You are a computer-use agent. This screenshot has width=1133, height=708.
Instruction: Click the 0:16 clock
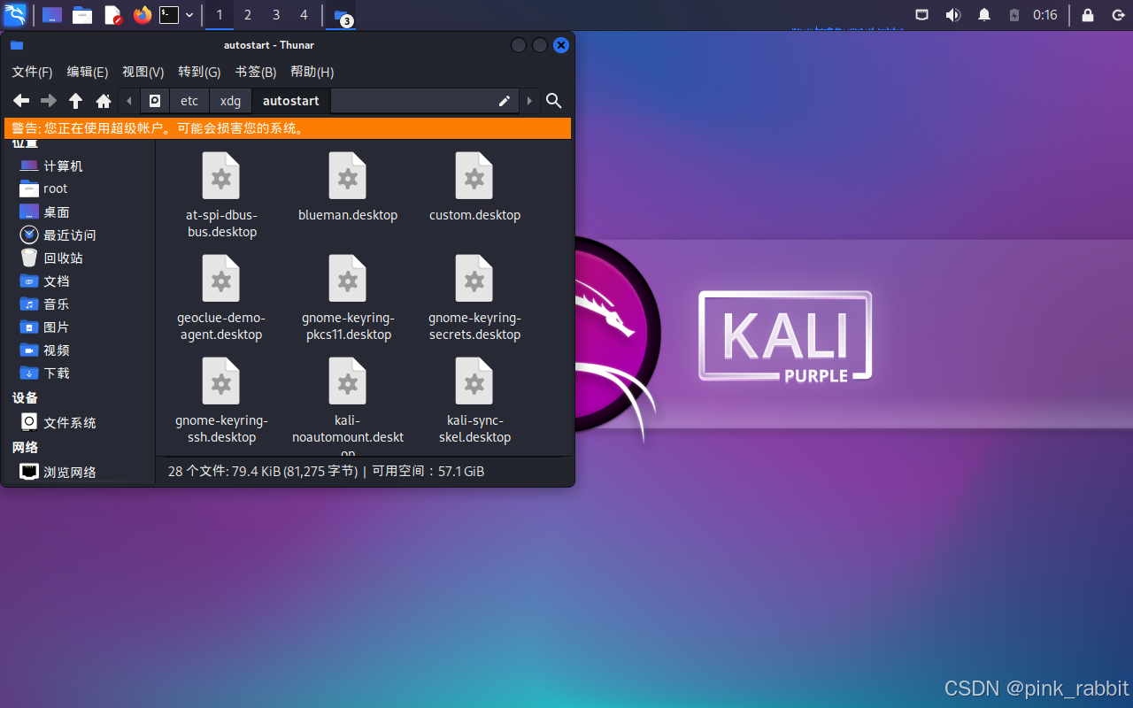tap(1045, 15)
